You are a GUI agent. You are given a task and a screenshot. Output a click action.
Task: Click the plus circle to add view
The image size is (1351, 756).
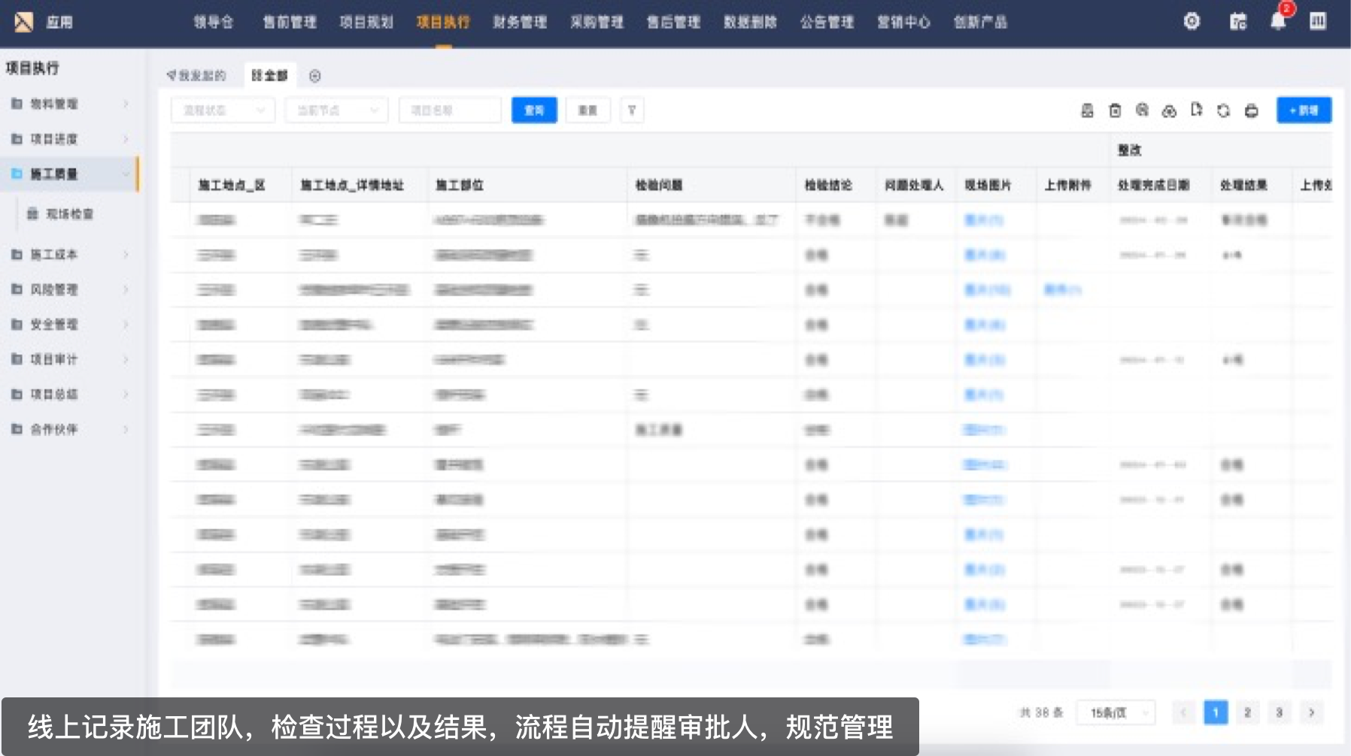point(315,76)
